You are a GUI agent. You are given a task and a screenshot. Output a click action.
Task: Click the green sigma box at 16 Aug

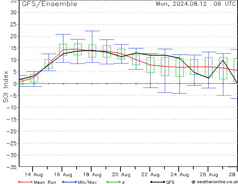(x=63, y=50)
